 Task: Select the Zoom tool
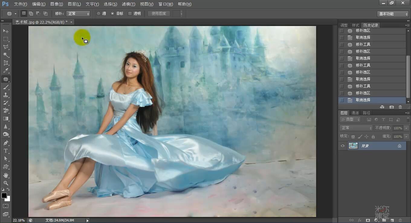[6, 183]
